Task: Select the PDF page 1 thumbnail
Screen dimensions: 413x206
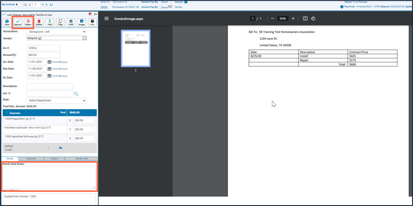Action: click(x=136, y=48)
